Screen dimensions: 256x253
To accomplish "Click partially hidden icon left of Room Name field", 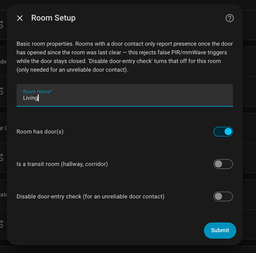I will pos(1,91).
